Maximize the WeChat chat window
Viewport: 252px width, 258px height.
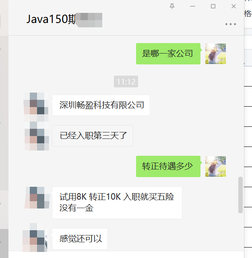pyautogui.click(x=213, y=6)
